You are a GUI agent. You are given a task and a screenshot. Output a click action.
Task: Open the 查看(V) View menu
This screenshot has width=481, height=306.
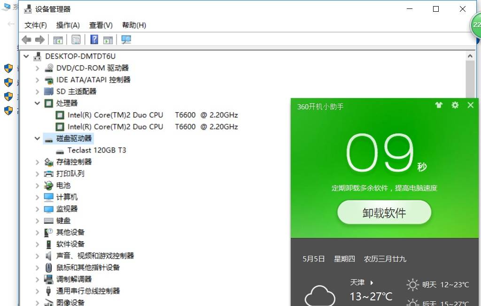pos(100,25)
